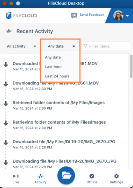Click the filter funnel icon
Screen dimensions: 133x188
(85, 46)
